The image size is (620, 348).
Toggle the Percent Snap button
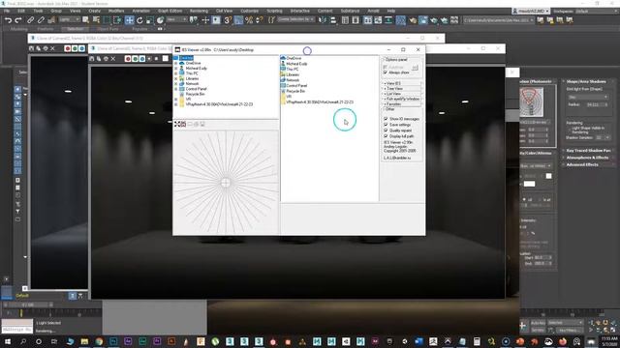click(249, 20)
